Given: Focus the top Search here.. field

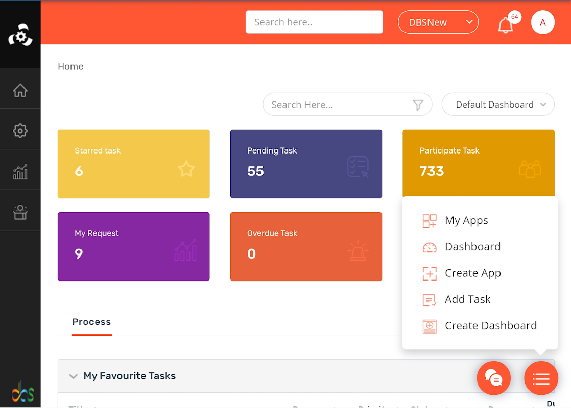Looking at the screenshot, I should coord(314,22).
